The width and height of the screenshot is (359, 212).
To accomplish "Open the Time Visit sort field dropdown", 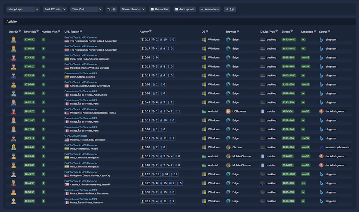I will pos(87,9).
